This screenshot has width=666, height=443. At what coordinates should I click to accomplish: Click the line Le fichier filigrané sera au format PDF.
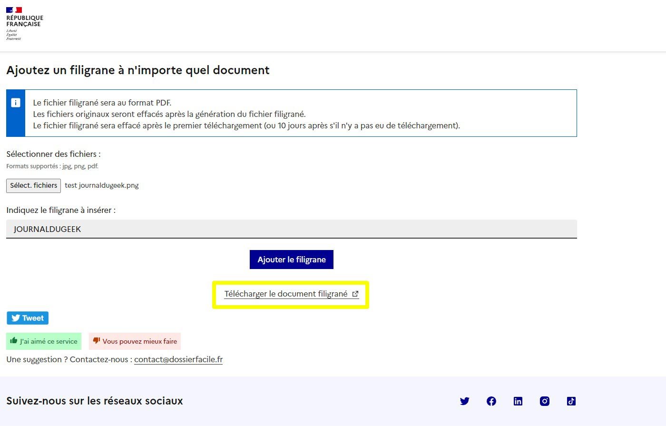point(102,103)
